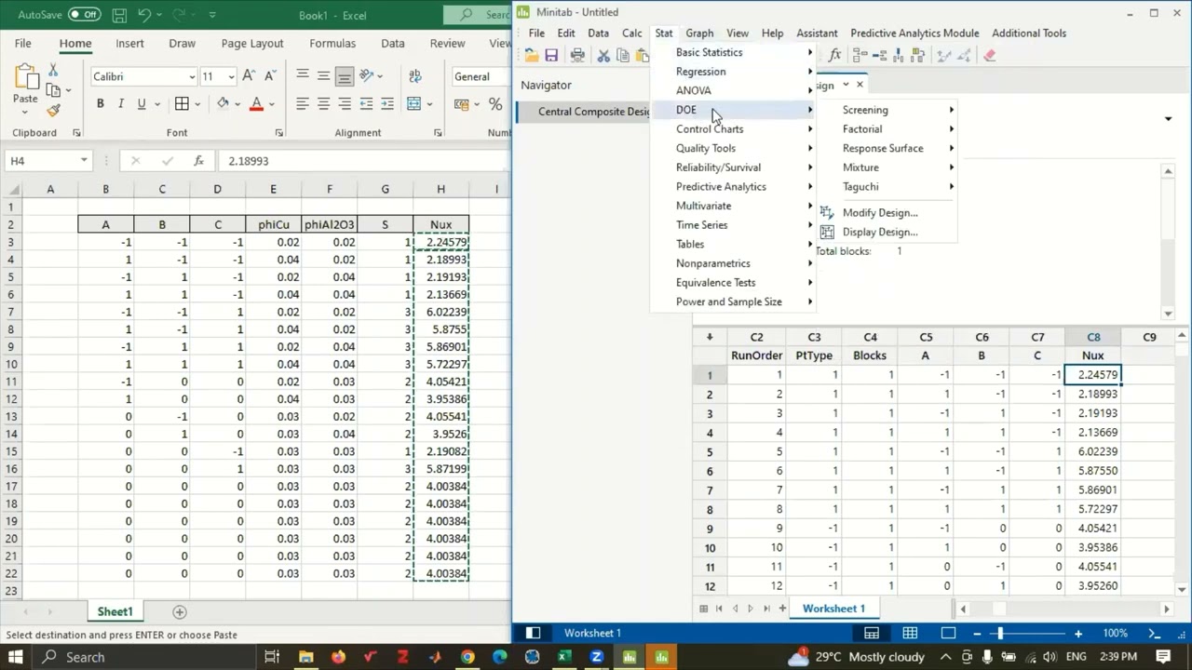This screenshot has height=670, width=1192.
Task: Click Open folder icon in Minitab toolbar
Action: tap(532, 56)
